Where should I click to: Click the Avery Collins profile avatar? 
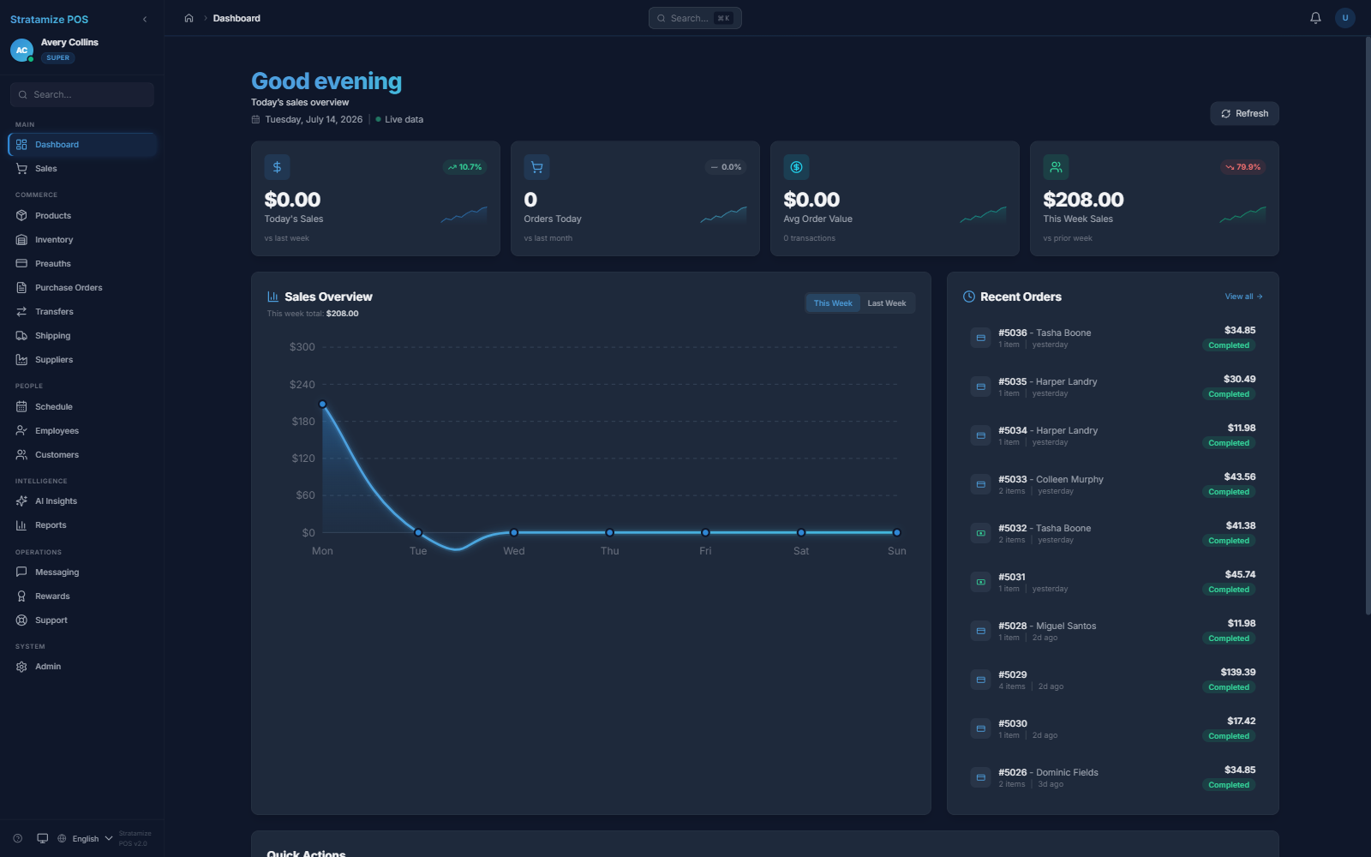tap(21, 50)
